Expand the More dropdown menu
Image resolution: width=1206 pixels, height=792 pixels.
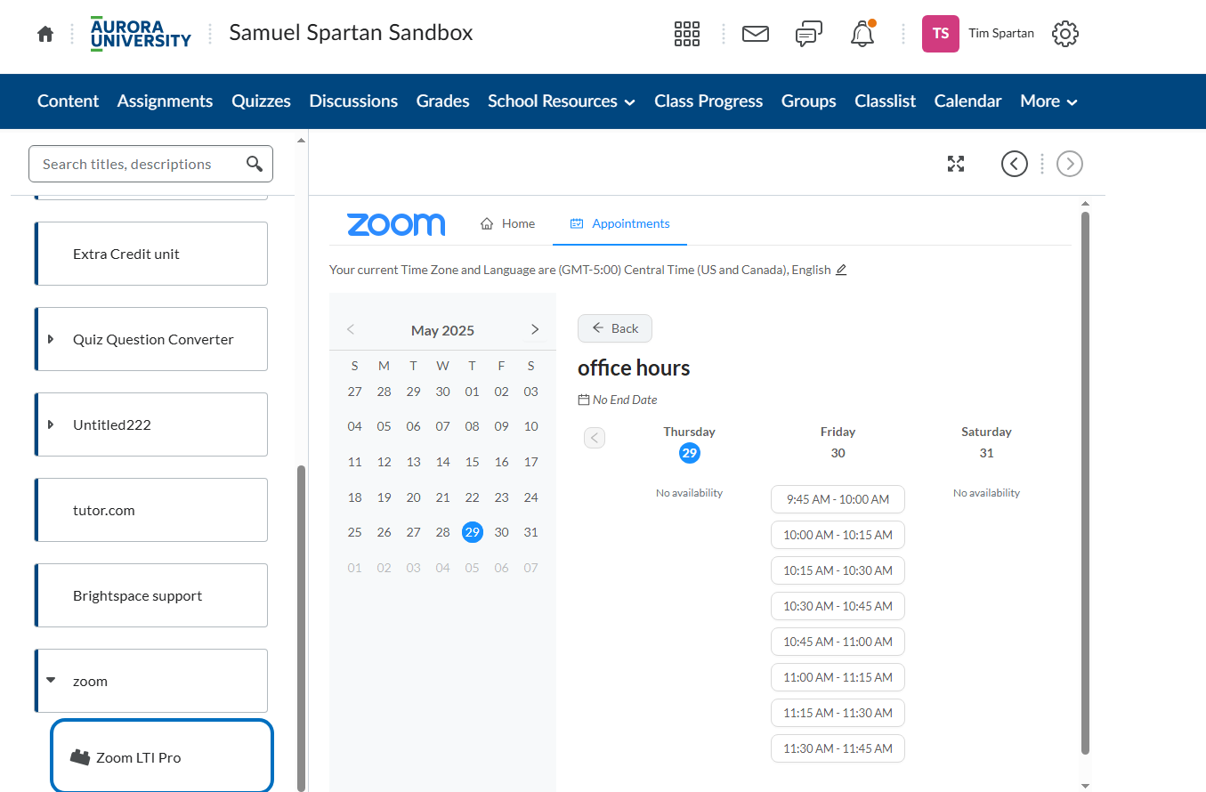[1048, 101]
